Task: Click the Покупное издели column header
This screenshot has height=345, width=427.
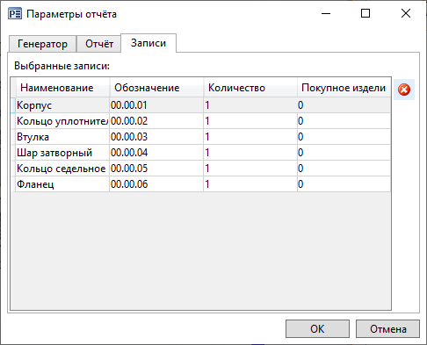Action: pos(344,88)
